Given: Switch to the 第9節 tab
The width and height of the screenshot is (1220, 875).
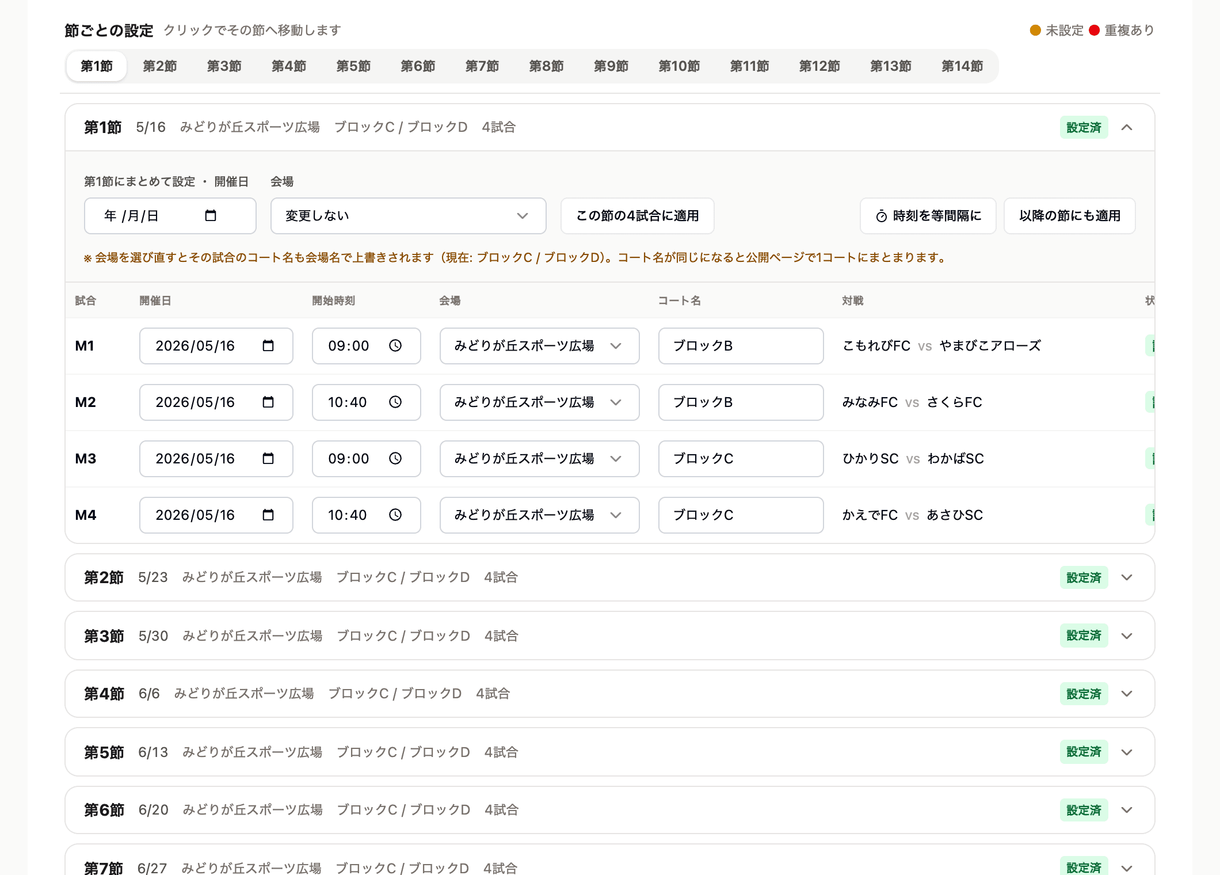Looking at the screenshot, I should (x=611, y=66).
